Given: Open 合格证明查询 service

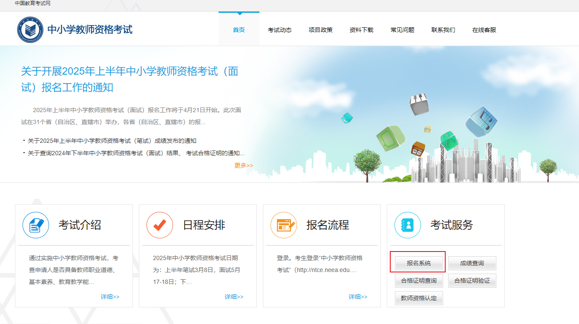Looking at the screenshot, I should tap(419, 281).
